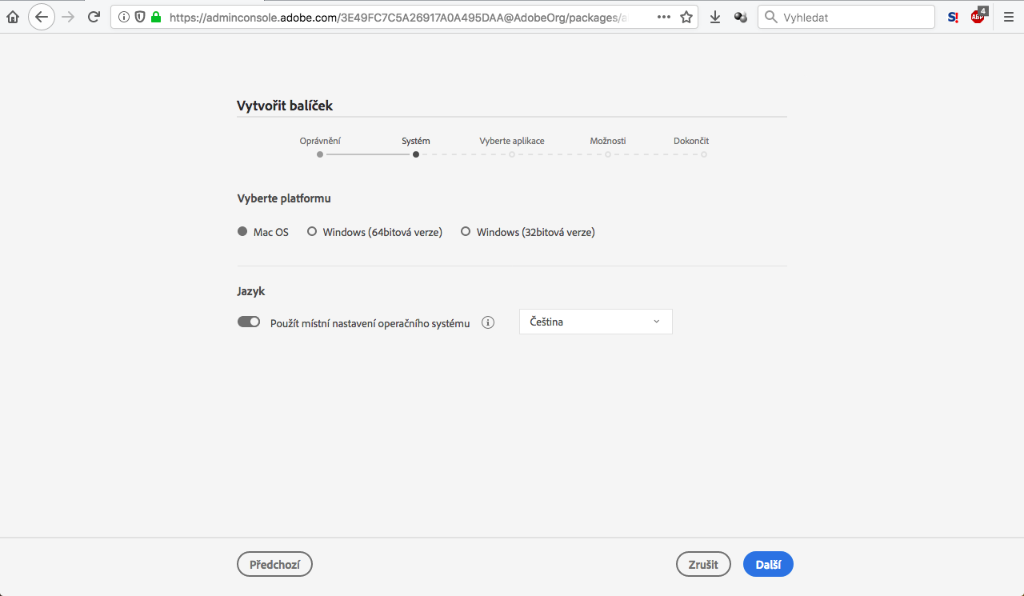The height and width of the screenshot is (596, 1024).
Task: Open the Možnosti step
Action: tap(608, 141)
